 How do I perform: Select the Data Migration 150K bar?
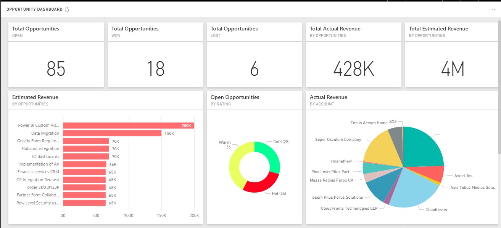112,133
